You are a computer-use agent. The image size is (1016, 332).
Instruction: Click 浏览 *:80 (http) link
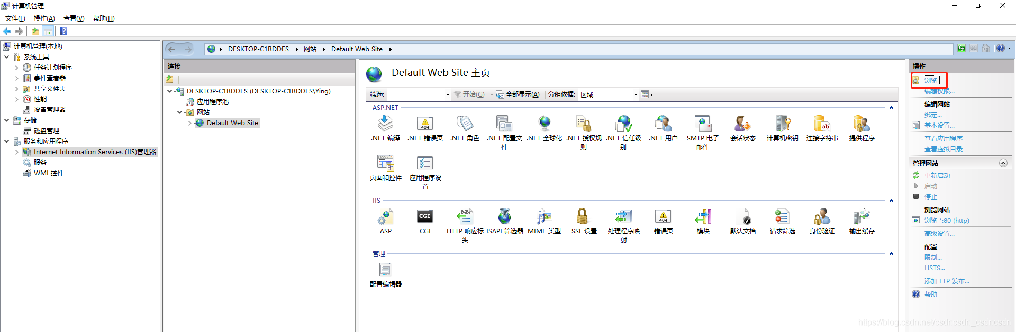(x=947, y=221)
